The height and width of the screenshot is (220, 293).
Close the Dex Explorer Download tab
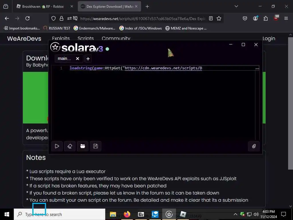click(x=136, y=6)
